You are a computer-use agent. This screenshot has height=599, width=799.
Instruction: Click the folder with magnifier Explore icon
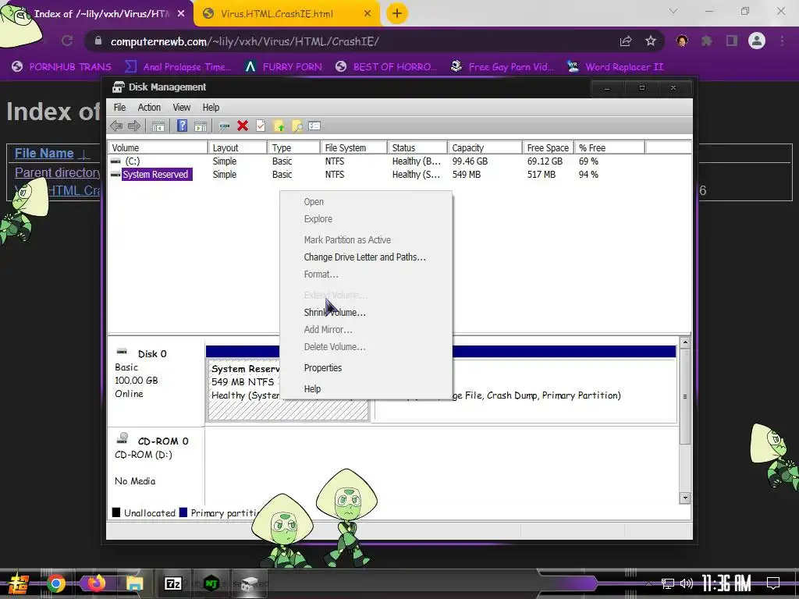tap(297, 126)
